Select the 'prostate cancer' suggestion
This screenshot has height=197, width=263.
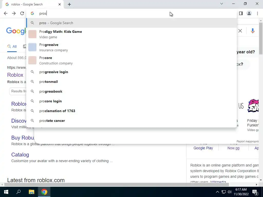pos(131,121)
